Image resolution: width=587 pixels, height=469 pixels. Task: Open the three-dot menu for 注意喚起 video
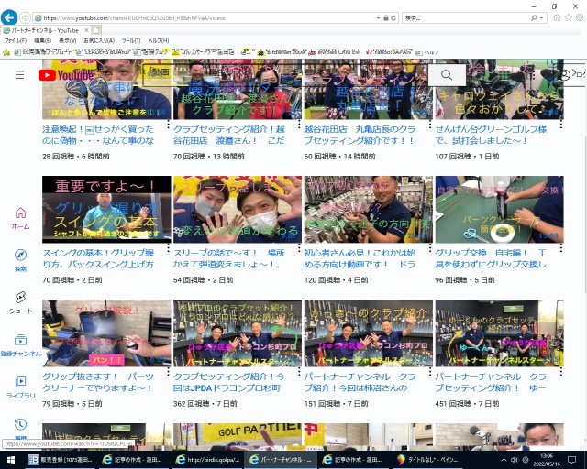click(168, 124)
